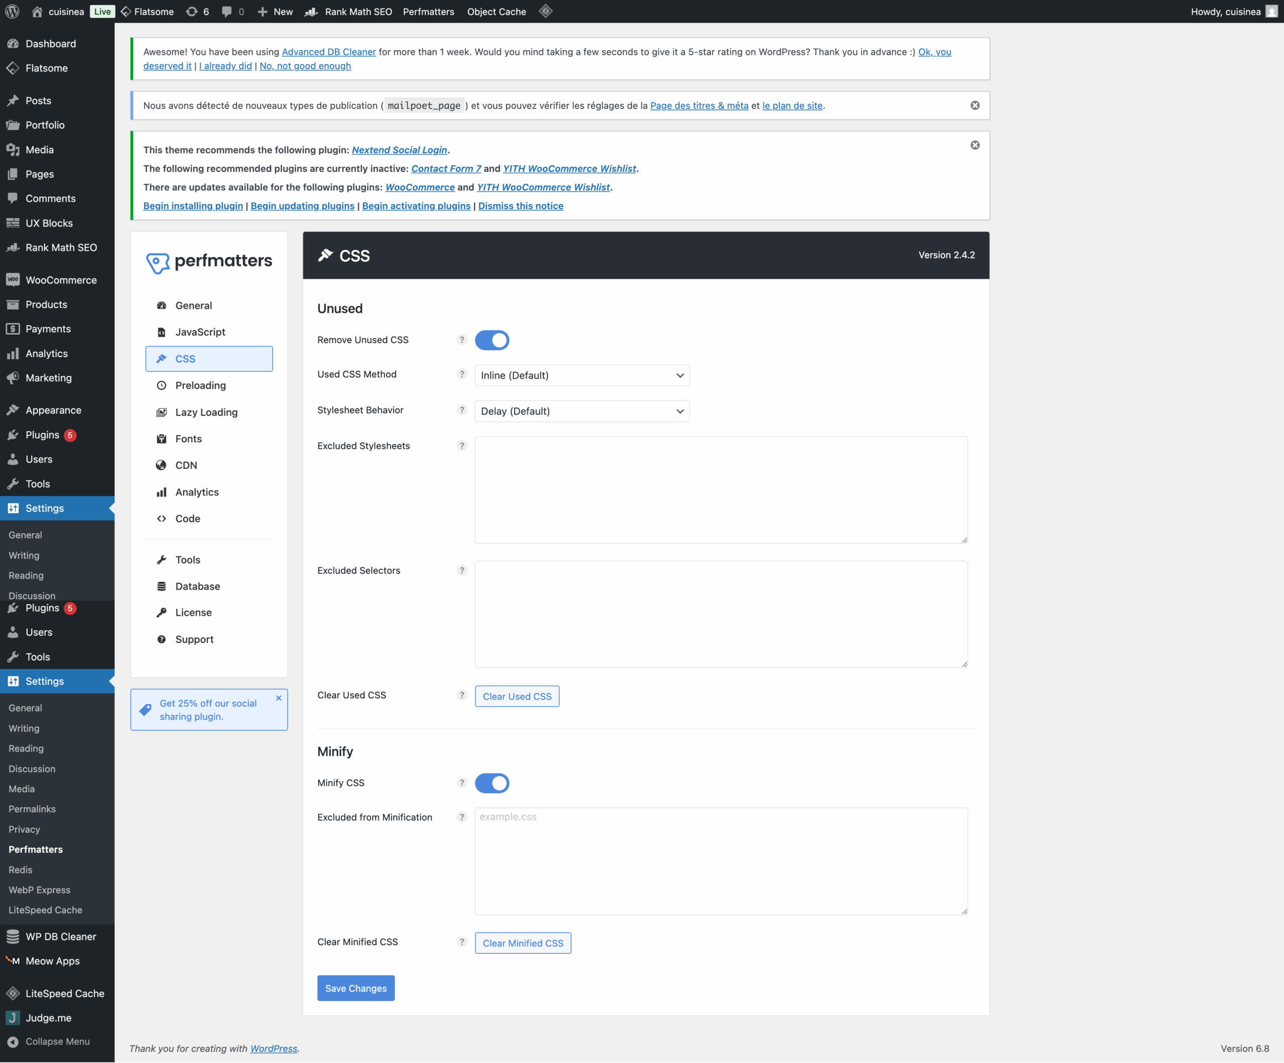1284x1063 pixels.
Task: Focus the Excluded Stylesheets text area
Action: tap(720, 489)
